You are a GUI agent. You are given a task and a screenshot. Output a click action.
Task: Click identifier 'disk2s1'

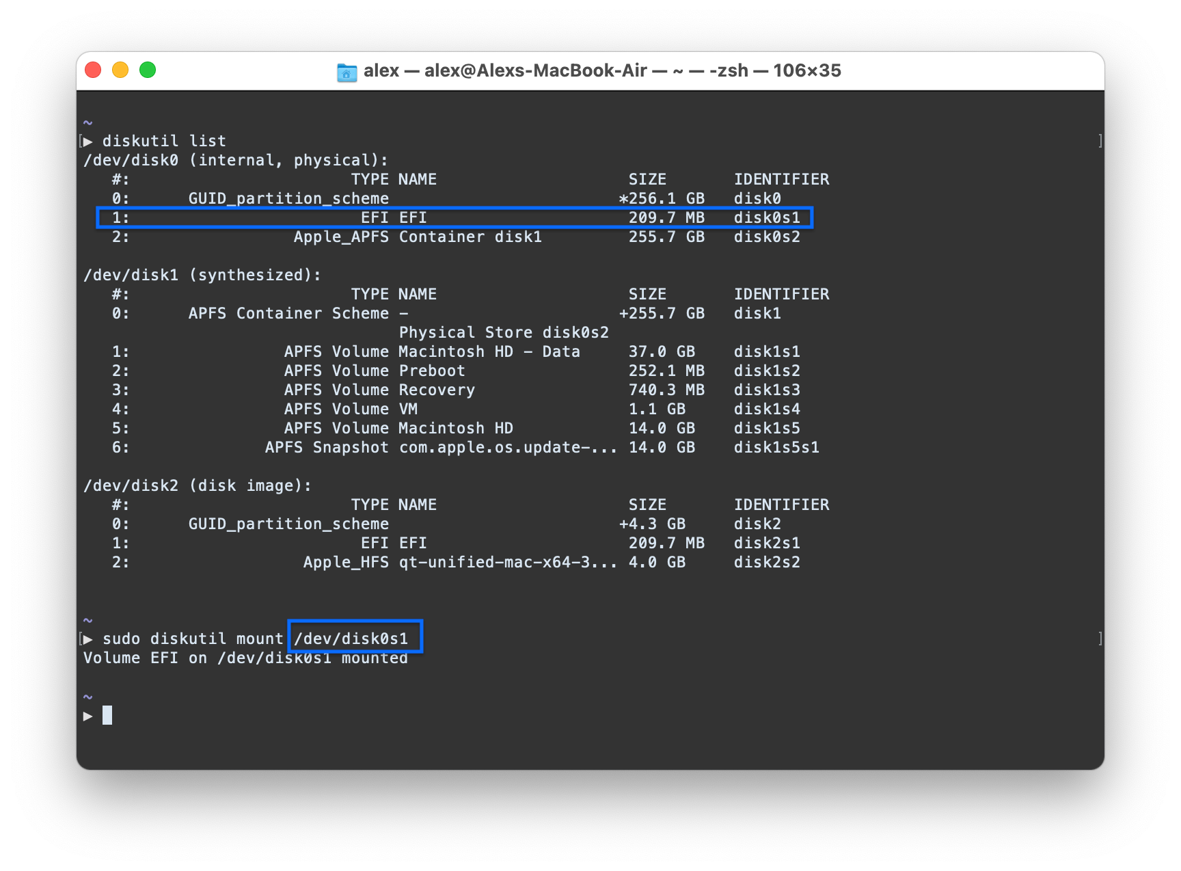click(x=767, y=543)
